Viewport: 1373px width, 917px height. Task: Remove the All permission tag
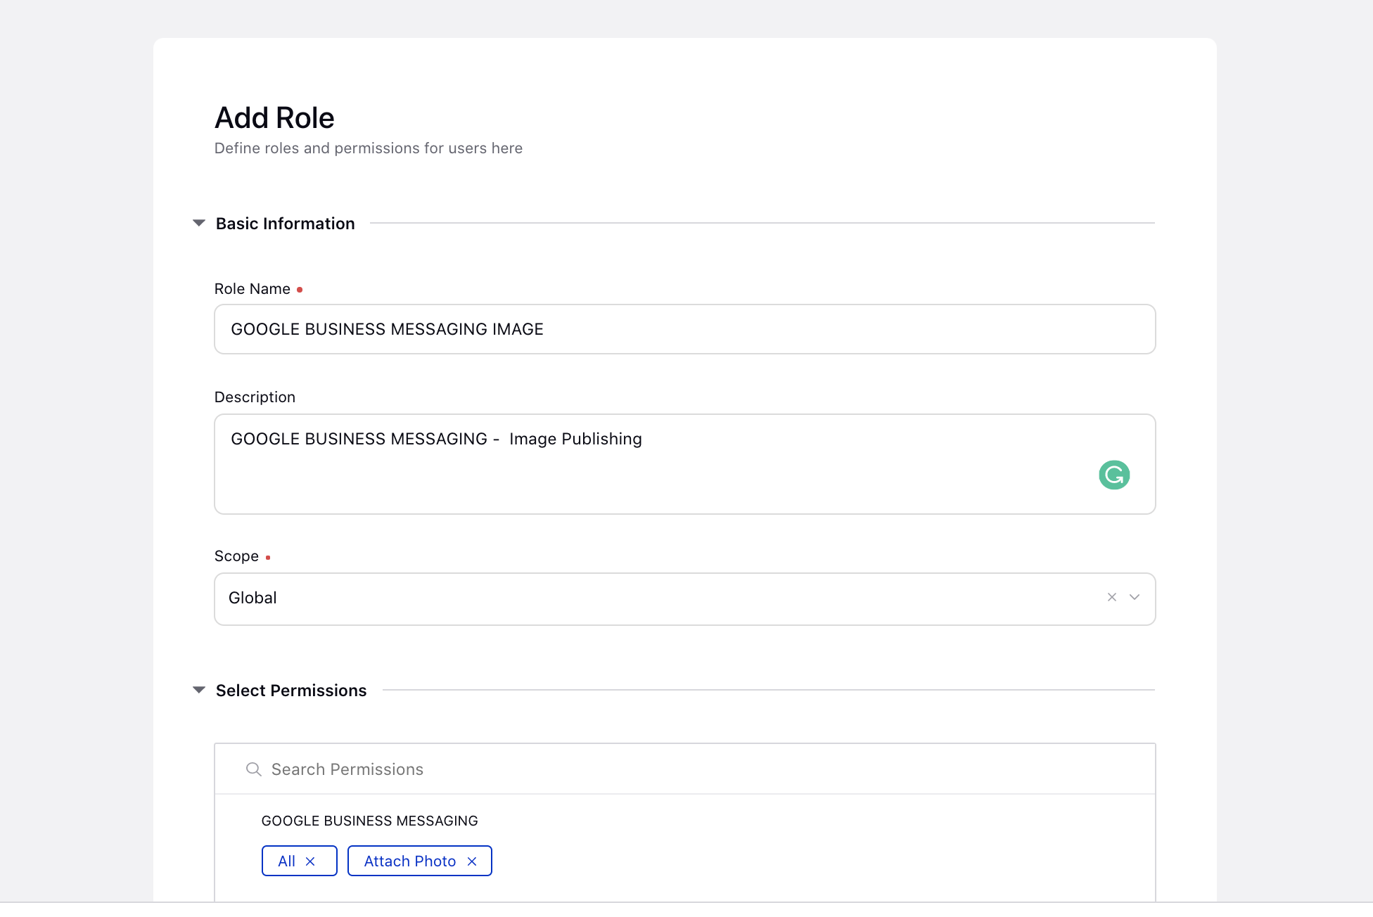(310, 861)
